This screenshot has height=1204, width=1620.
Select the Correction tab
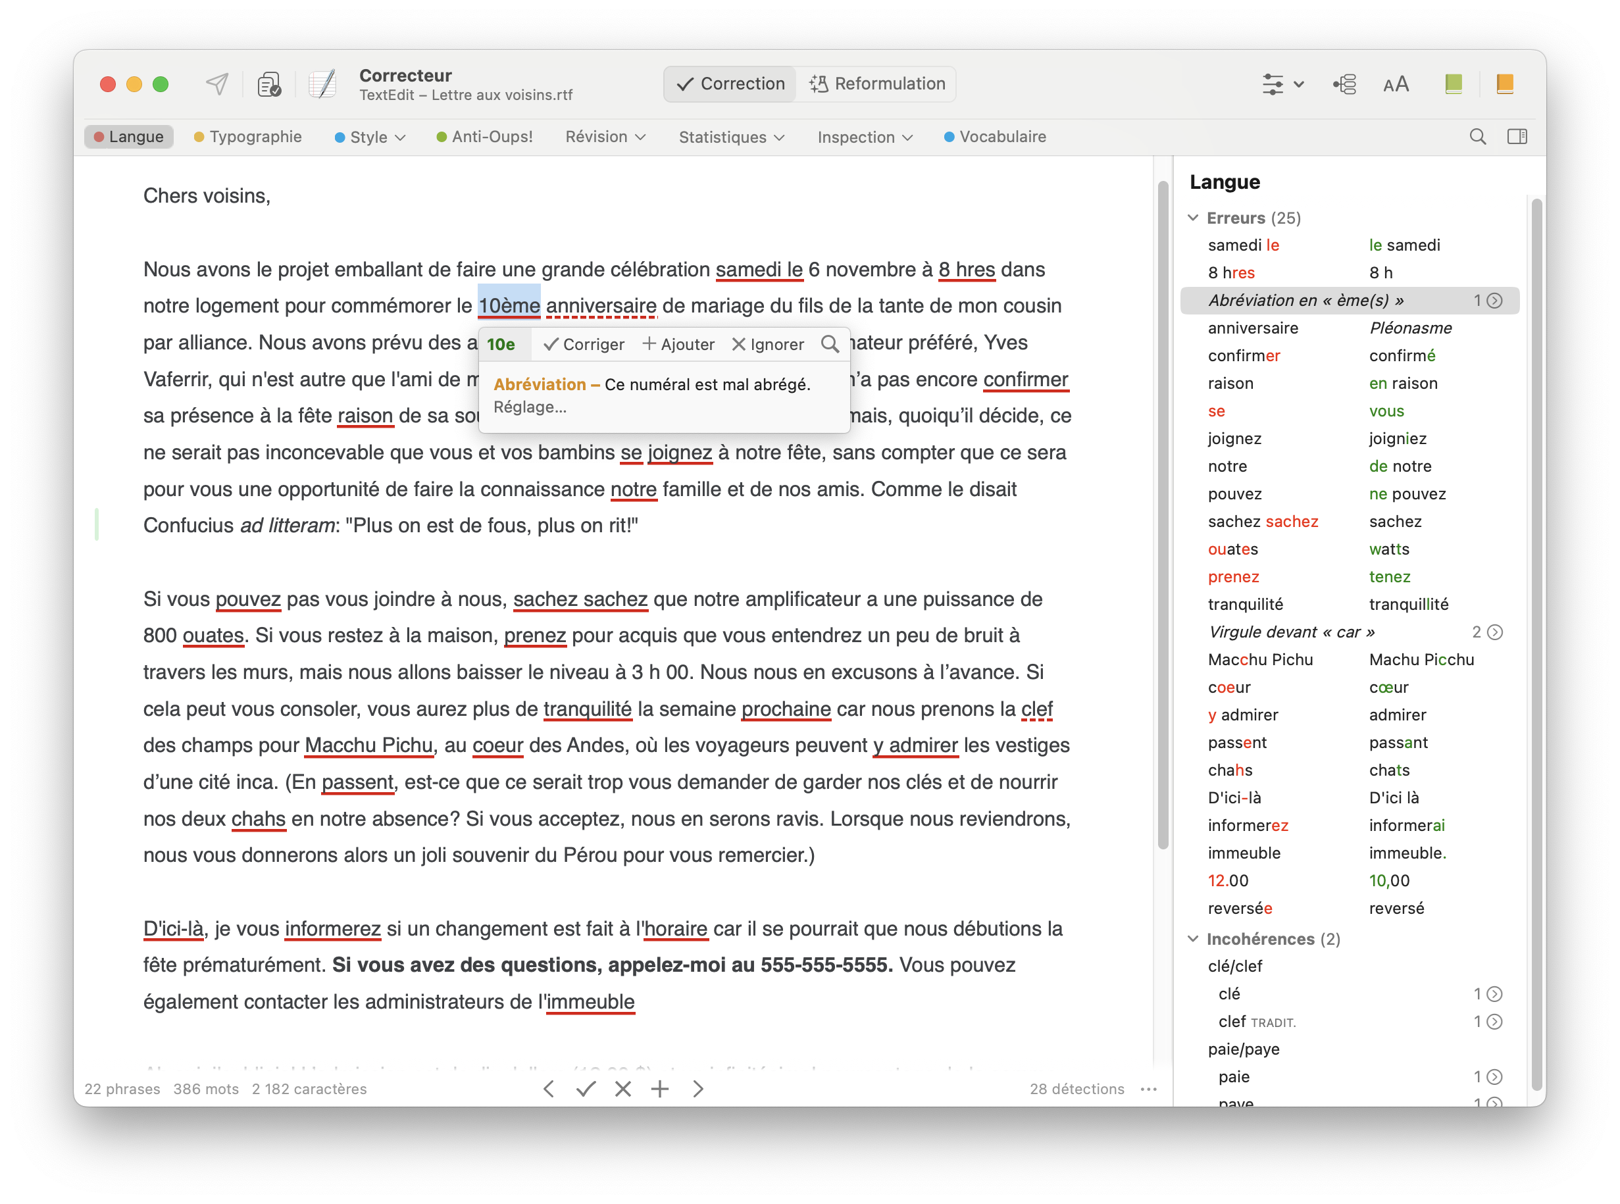[x=731, y=84]
